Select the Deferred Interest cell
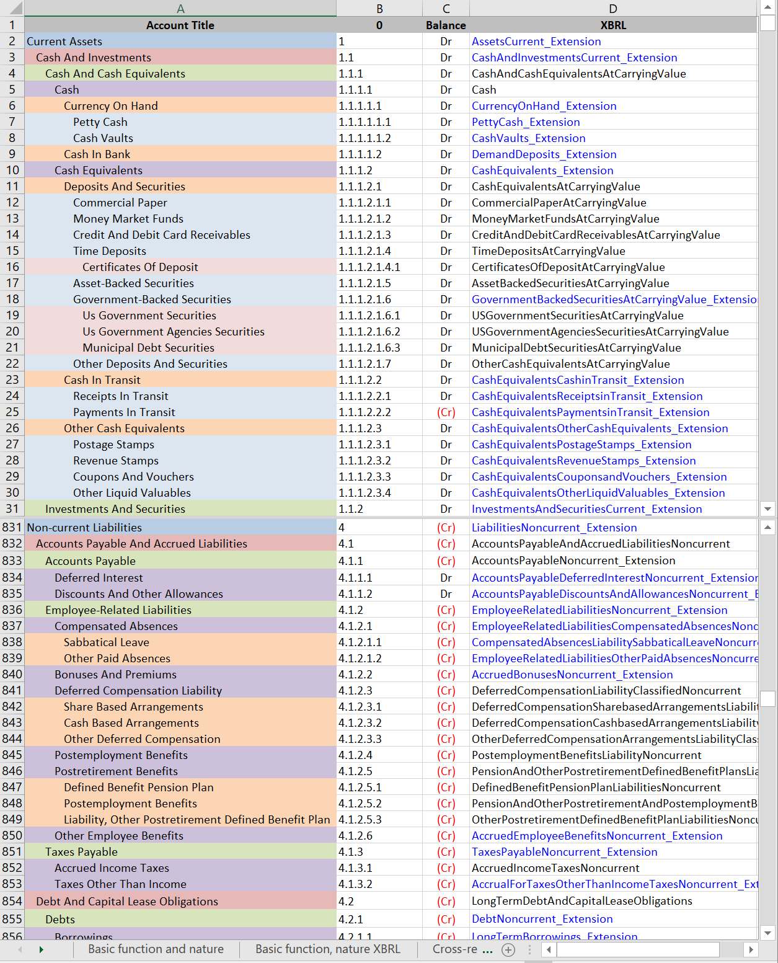Image resolution: width=778 pixels, height=963 pixels. tap(180, 577)
